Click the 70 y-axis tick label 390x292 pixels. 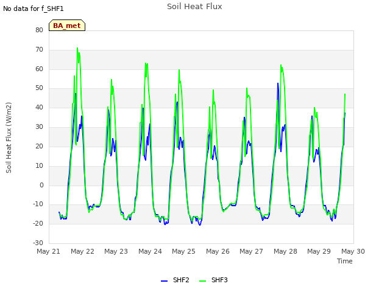point(39,50)
